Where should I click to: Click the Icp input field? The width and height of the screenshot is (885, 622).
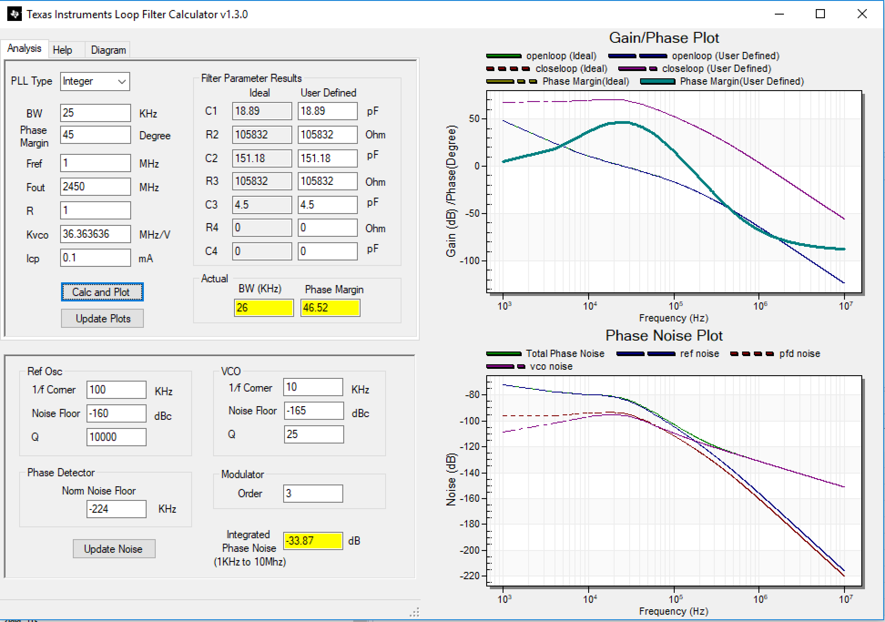point(96,258)
